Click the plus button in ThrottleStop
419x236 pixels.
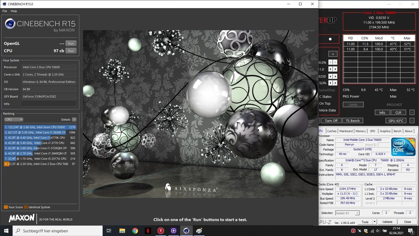click(333, 54)
